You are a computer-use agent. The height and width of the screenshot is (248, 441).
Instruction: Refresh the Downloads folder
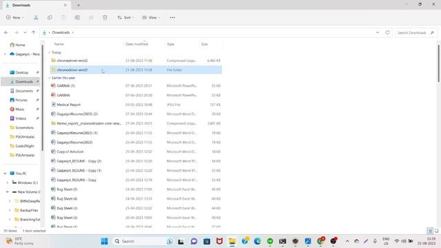click(x=387, y=32)
